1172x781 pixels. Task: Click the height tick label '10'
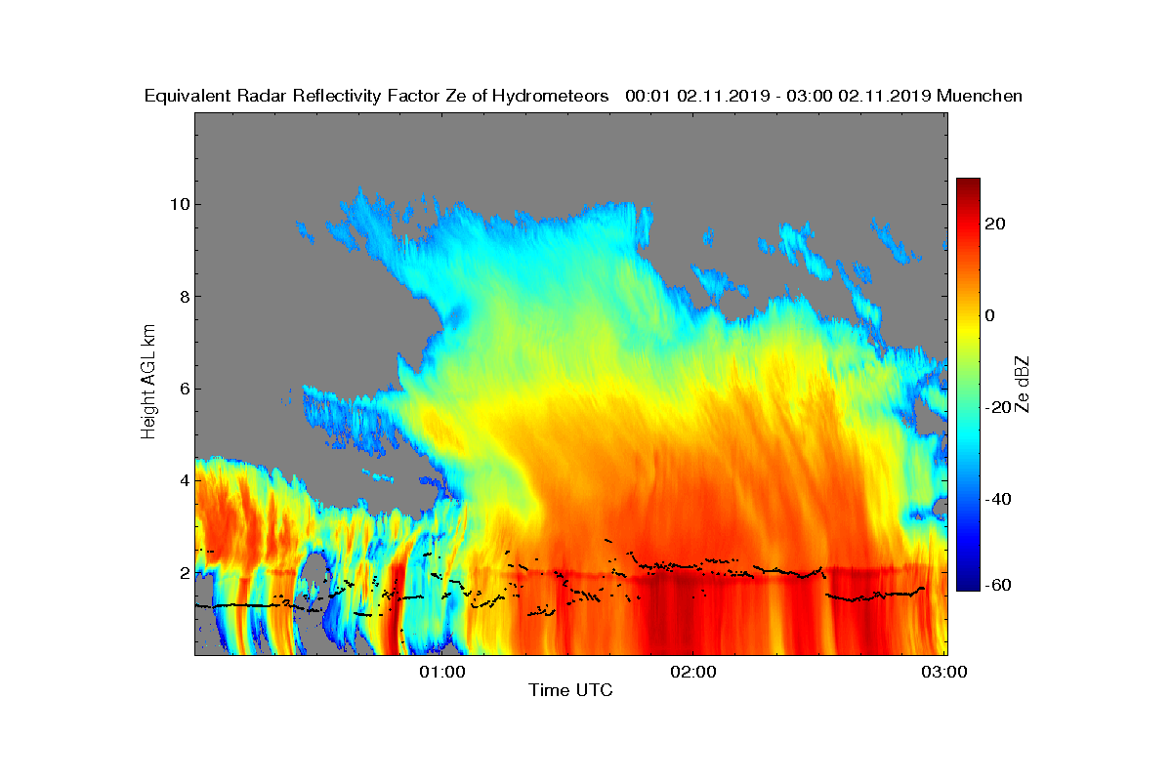(178, 204)
